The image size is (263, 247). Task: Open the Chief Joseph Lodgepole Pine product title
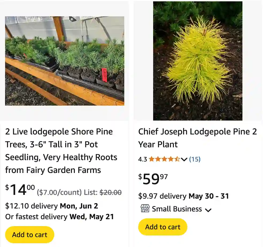coord(197,138)
